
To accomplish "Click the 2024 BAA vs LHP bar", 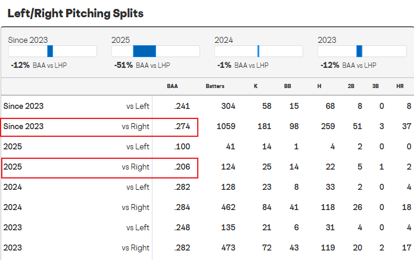I will tap(259, 51).
